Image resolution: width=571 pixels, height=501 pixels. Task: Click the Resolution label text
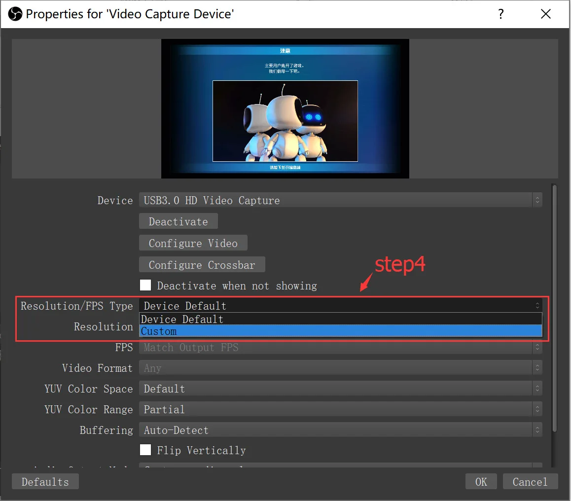coord(104,326)
